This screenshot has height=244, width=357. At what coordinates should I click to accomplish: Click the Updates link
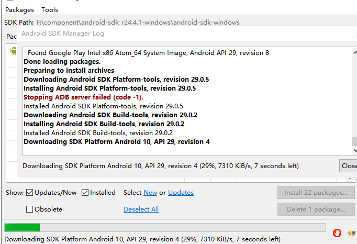point(181,193)
